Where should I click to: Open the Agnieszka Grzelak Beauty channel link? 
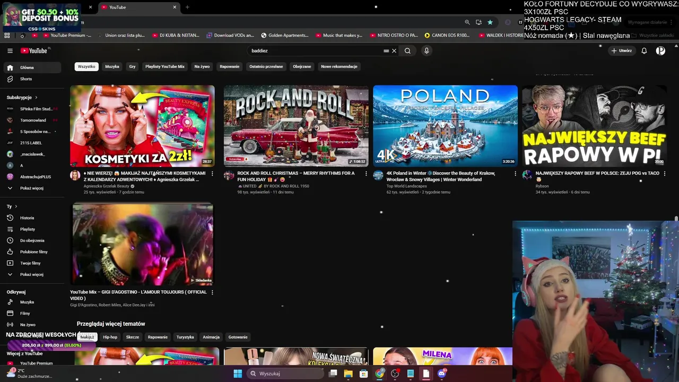coord(106,186)
